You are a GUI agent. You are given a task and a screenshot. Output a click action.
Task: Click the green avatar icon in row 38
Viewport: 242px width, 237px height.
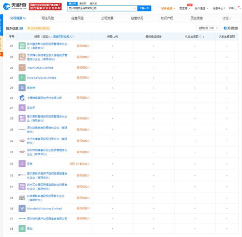22,229
